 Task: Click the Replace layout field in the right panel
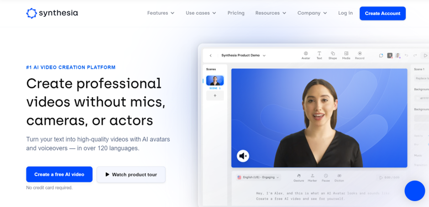(x=422, y=78)
